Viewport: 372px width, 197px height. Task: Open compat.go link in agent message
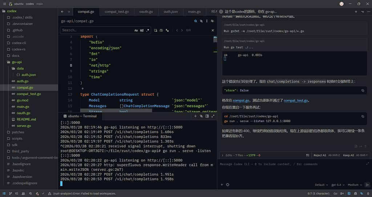point(241,101)
